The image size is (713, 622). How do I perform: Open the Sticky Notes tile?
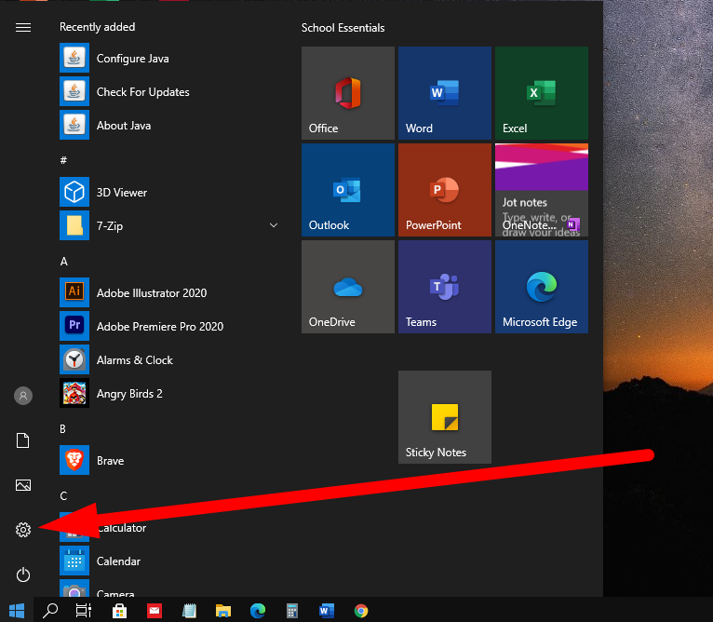pos(445,417)
